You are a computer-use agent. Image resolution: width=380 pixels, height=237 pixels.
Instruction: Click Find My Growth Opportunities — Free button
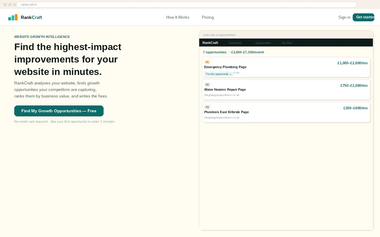pos(59,111)
